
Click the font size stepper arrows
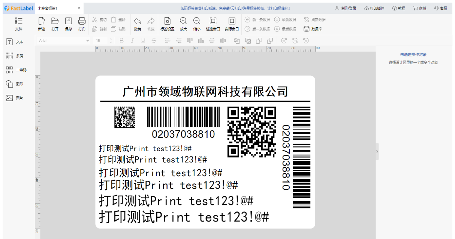pyautogui.click(x=111, y=40)
